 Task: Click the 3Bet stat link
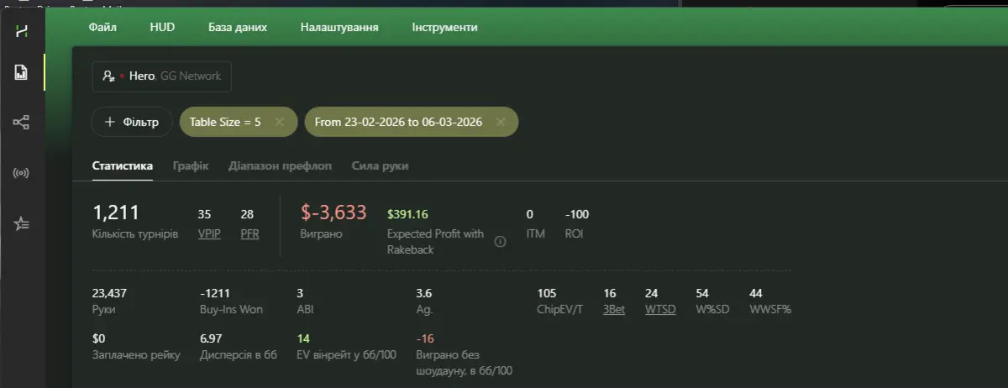pos(614,309)
